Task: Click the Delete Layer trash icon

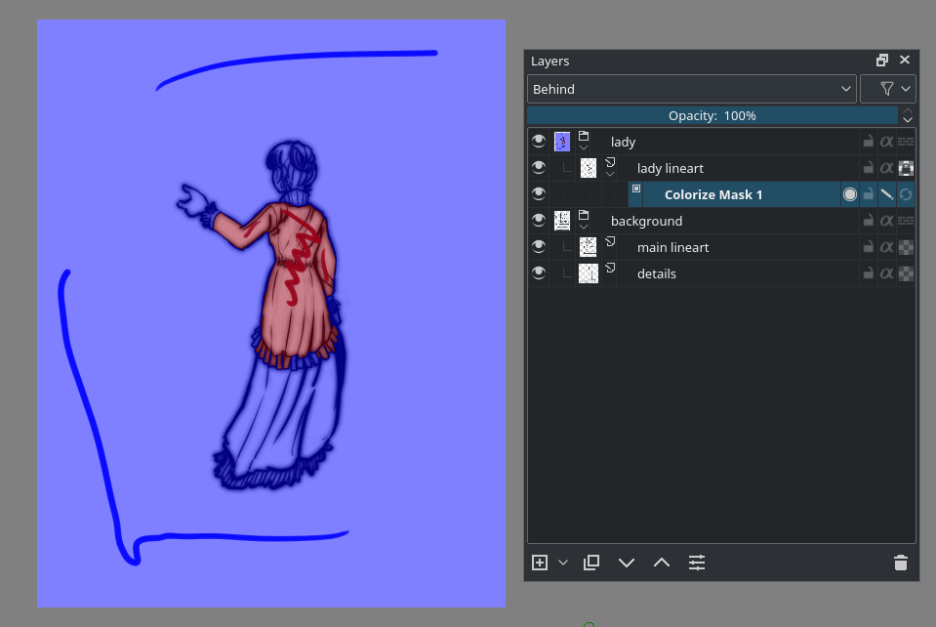Action: click(900, 563)
